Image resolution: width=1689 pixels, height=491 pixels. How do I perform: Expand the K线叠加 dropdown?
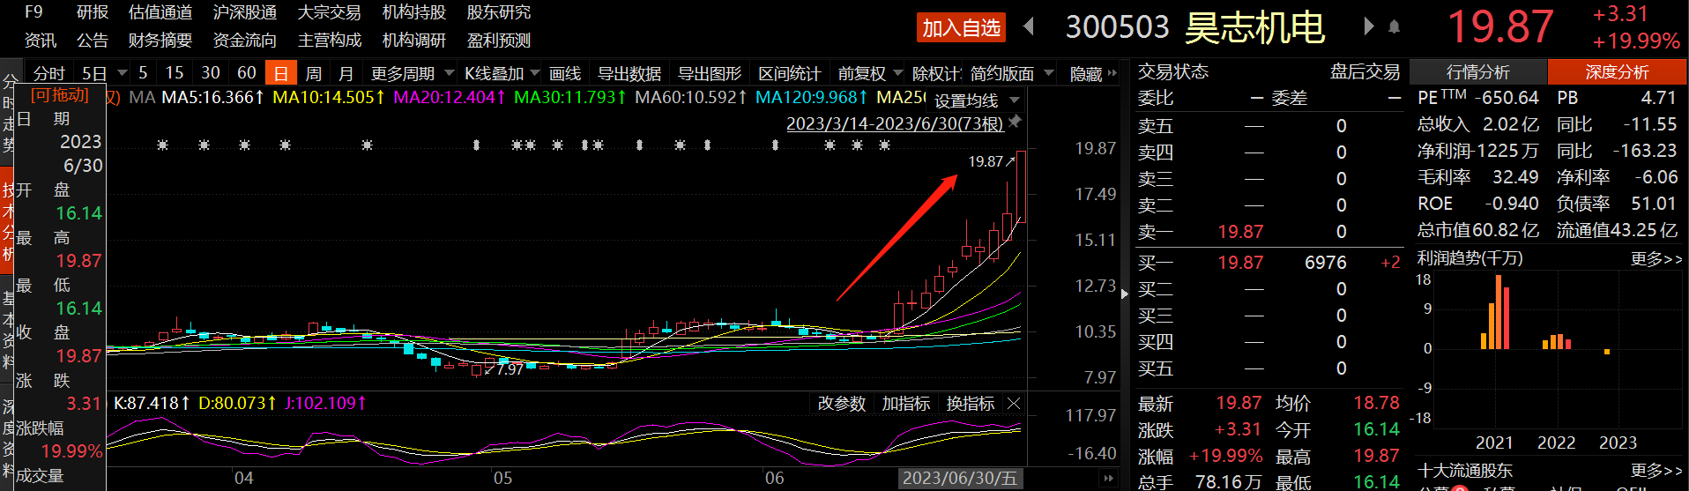point(534,73)
